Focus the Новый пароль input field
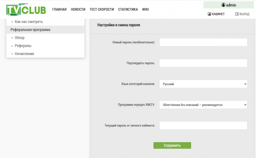Viewport: 256px width, 158px height. 203,42
